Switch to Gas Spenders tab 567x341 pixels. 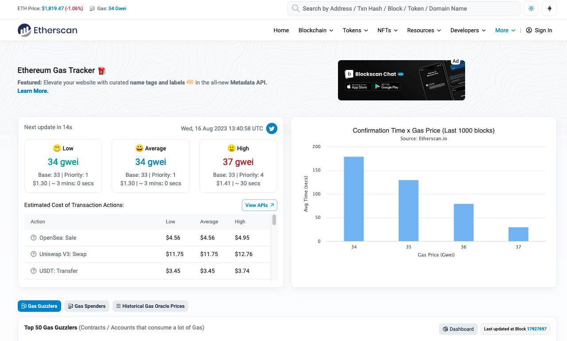(87, 306)
